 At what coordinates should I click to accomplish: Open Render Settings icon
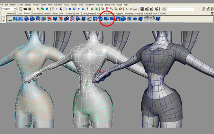click(x=156, y=9)
